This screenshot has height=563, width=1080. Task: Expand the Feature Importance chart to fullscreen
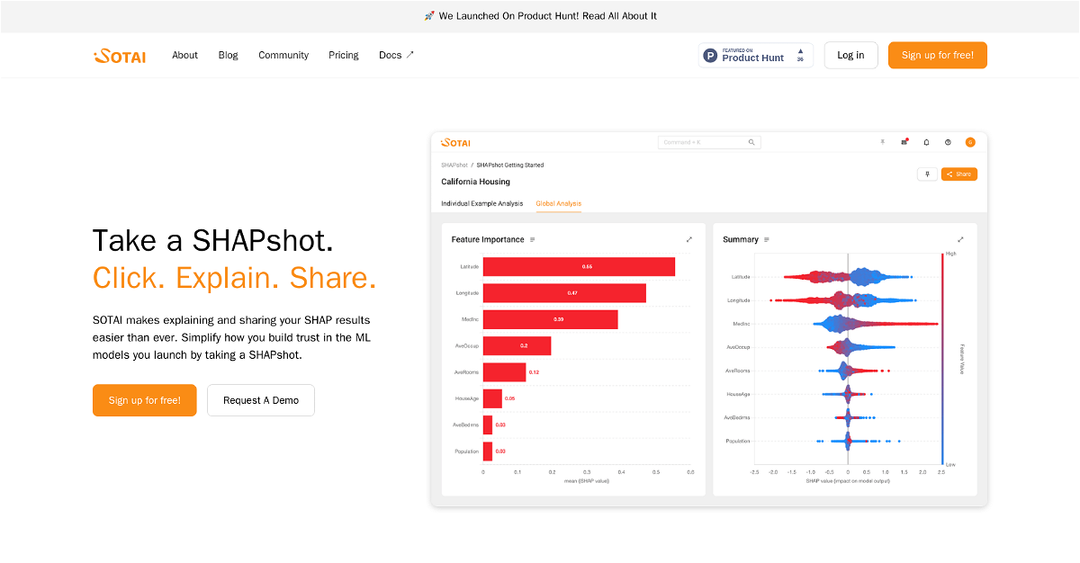point(689,239)
